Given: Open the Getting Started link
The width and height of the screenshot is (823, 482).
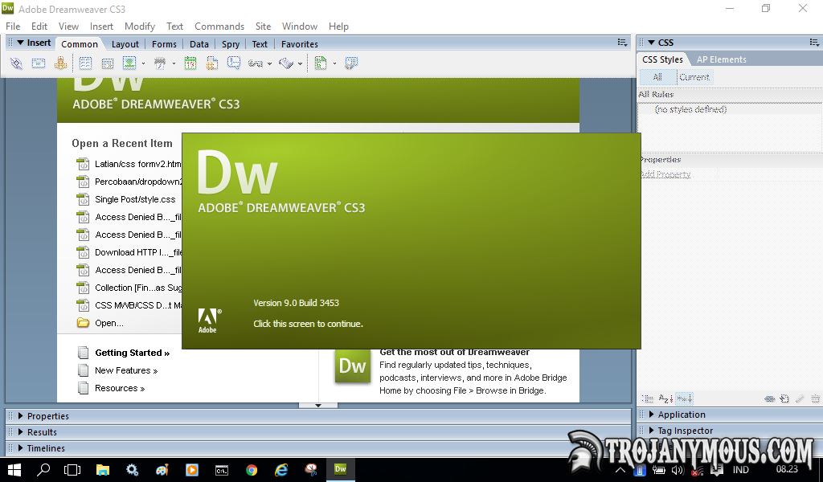Looking at the screenshot, I should [132, 353].
